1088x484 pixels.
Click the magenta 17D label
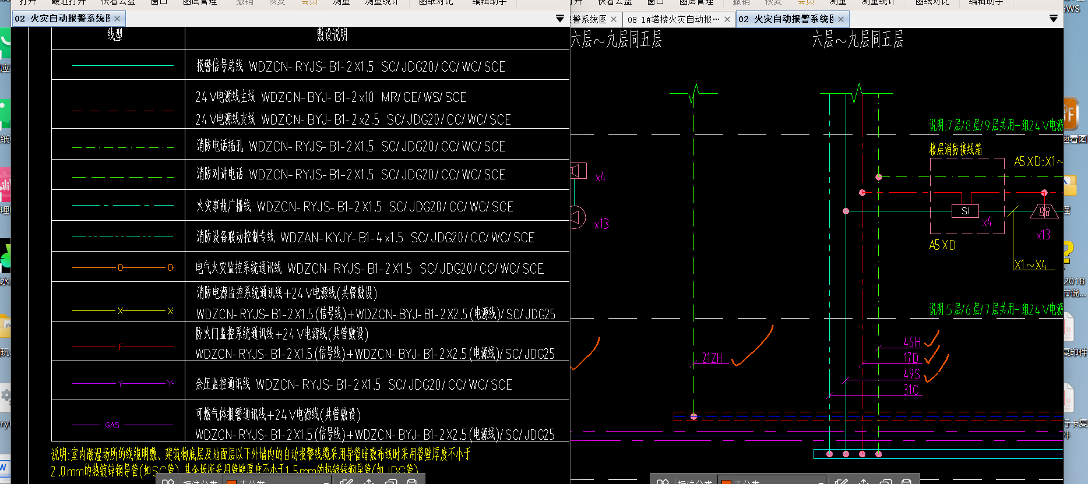tap(911, 358)
